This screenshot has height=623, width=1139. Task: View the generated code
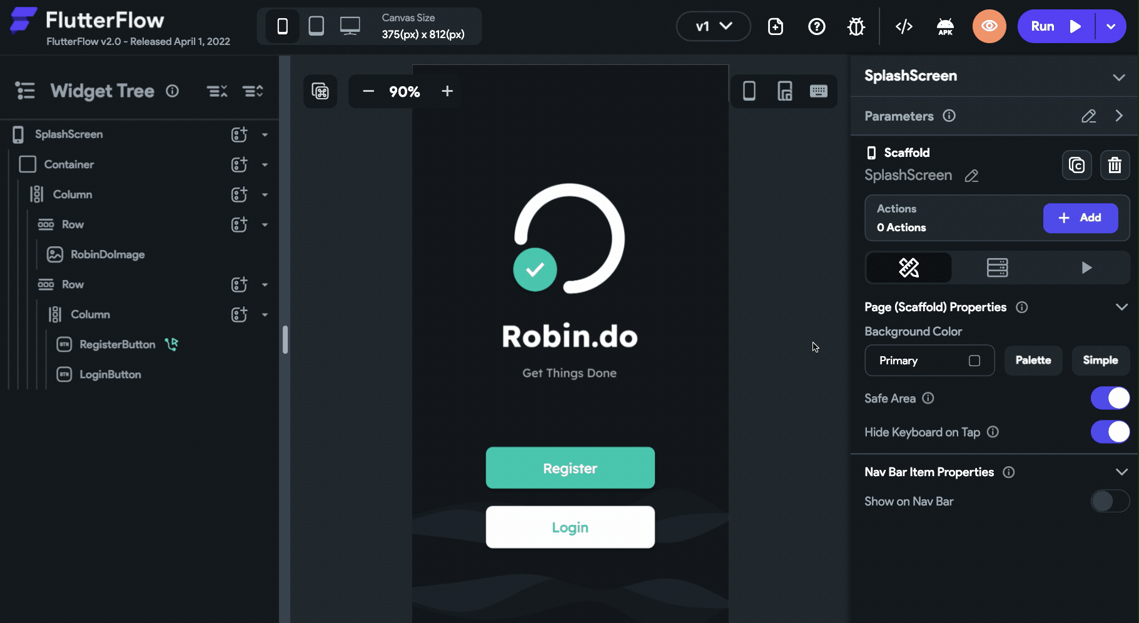tap(903, 26)
